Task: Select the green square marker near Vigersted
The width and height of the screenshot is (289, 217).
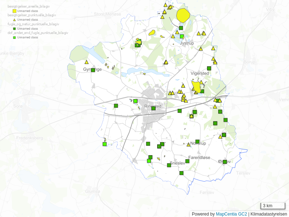Action: pos(209,68)
